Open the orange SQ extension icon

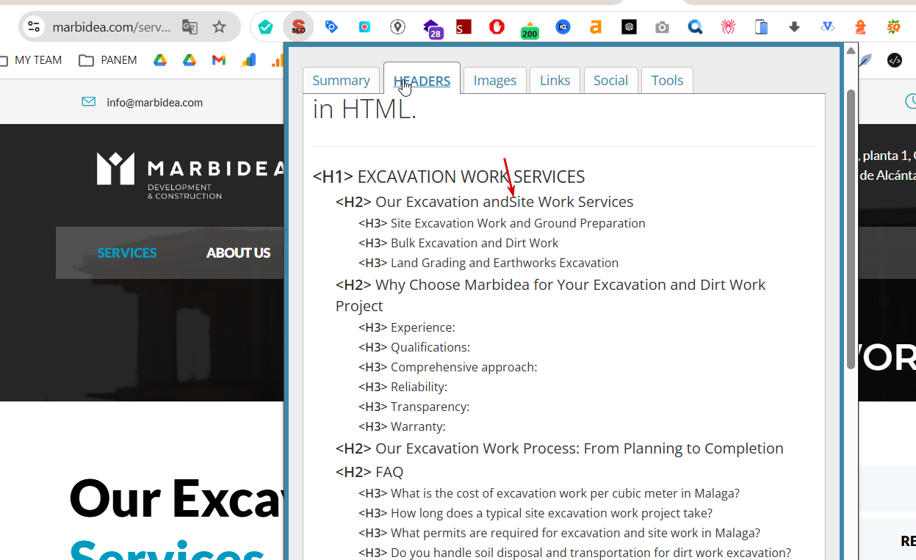pos(894,27)
